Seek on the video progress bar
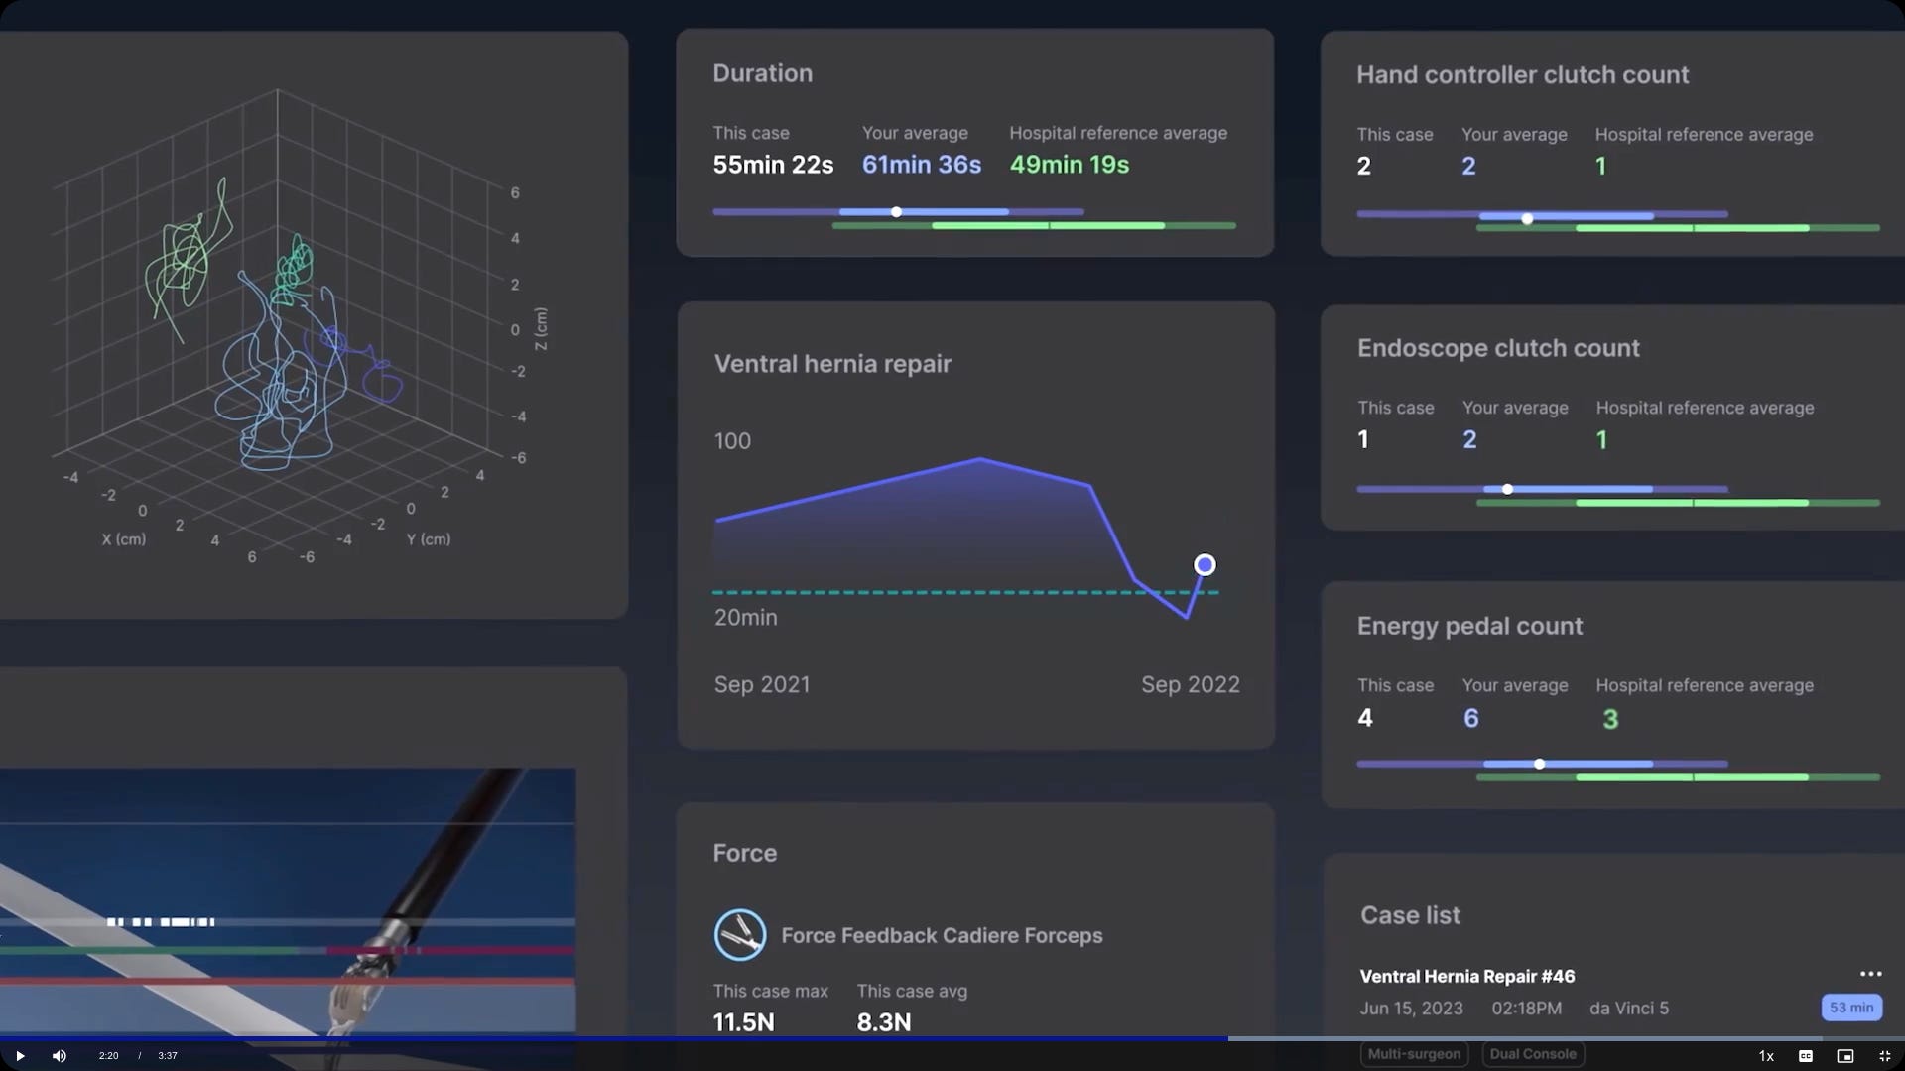This screenshot has width=1905, height=1071. [x=952, y=1038]
